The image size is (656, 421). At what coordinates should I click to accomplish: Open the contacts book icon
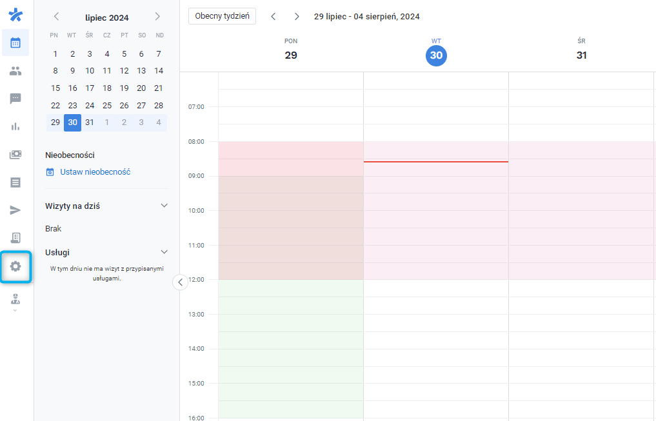(15, 238)
